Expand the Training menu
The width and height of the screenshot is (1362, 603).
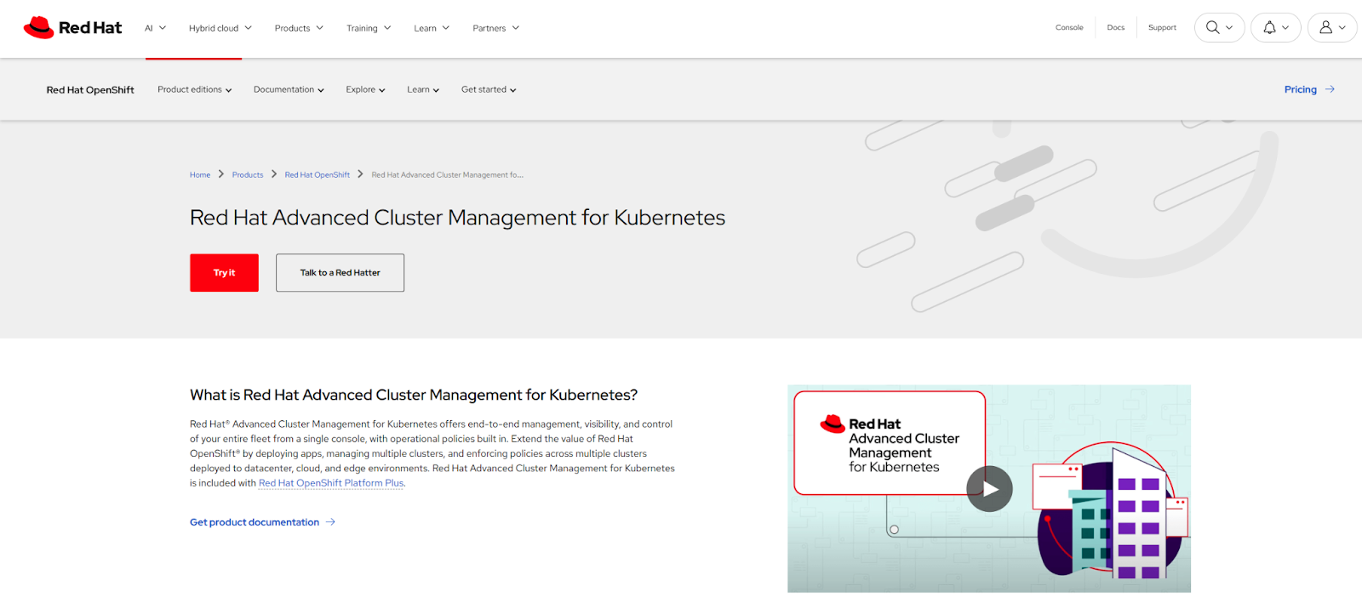point(369,28)
